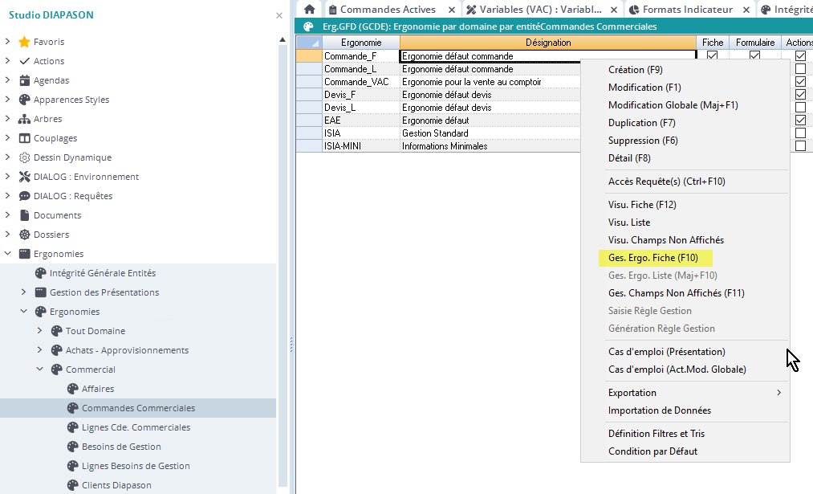Toggle Formulaire checkbox for Commande_F row

click(x=754, y=56)
